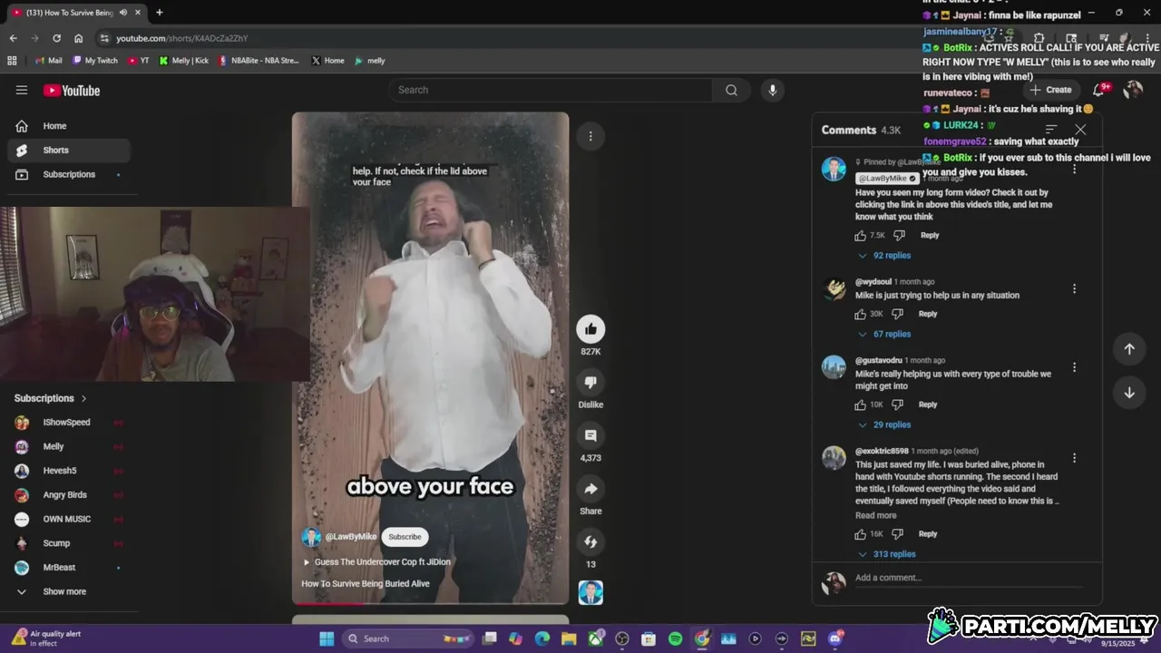Image resolution: width=1161 pixels, height=653 pixels.
Task: Open linked video Guess The Undercover Cop
Action: (x=376, y=562)
